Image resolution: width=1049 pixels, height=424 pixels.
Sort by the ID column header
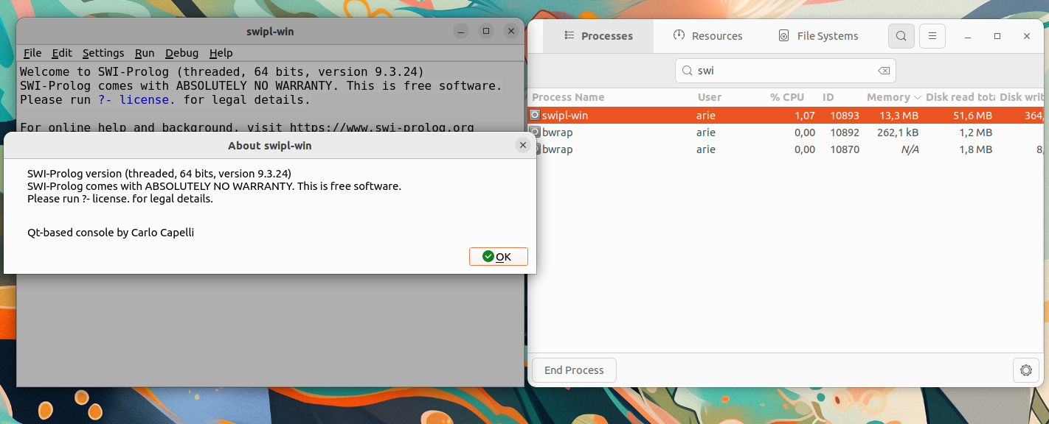pos(828,97)
